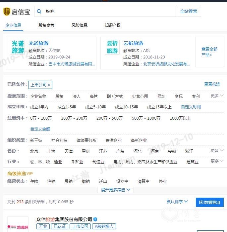Screen dimensions: 227x232
Task: Remove the 上市公司 filter with its x
Action: [49, 85]
